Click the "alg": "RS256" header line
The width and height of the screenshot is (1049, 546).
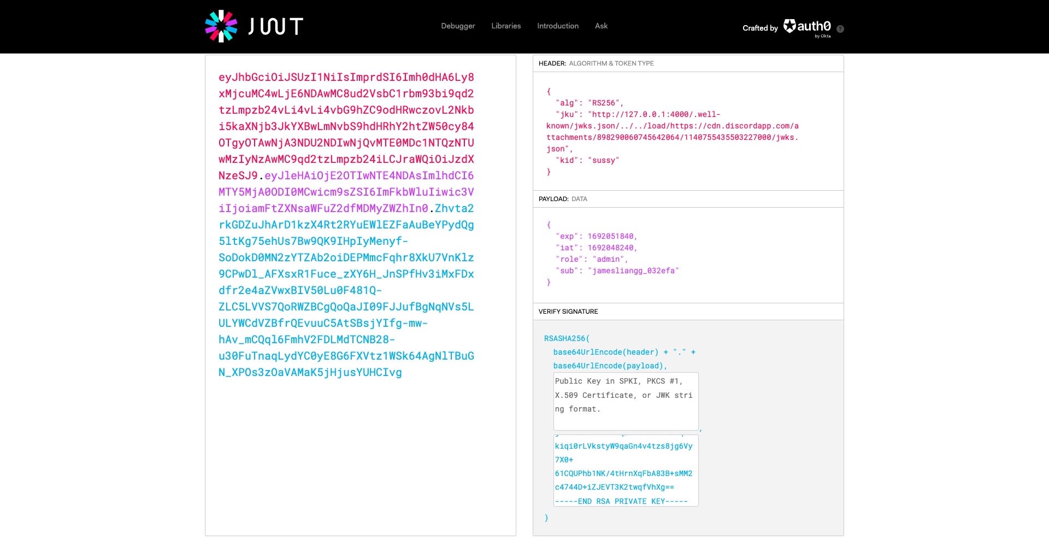click(x=590, y=103)
